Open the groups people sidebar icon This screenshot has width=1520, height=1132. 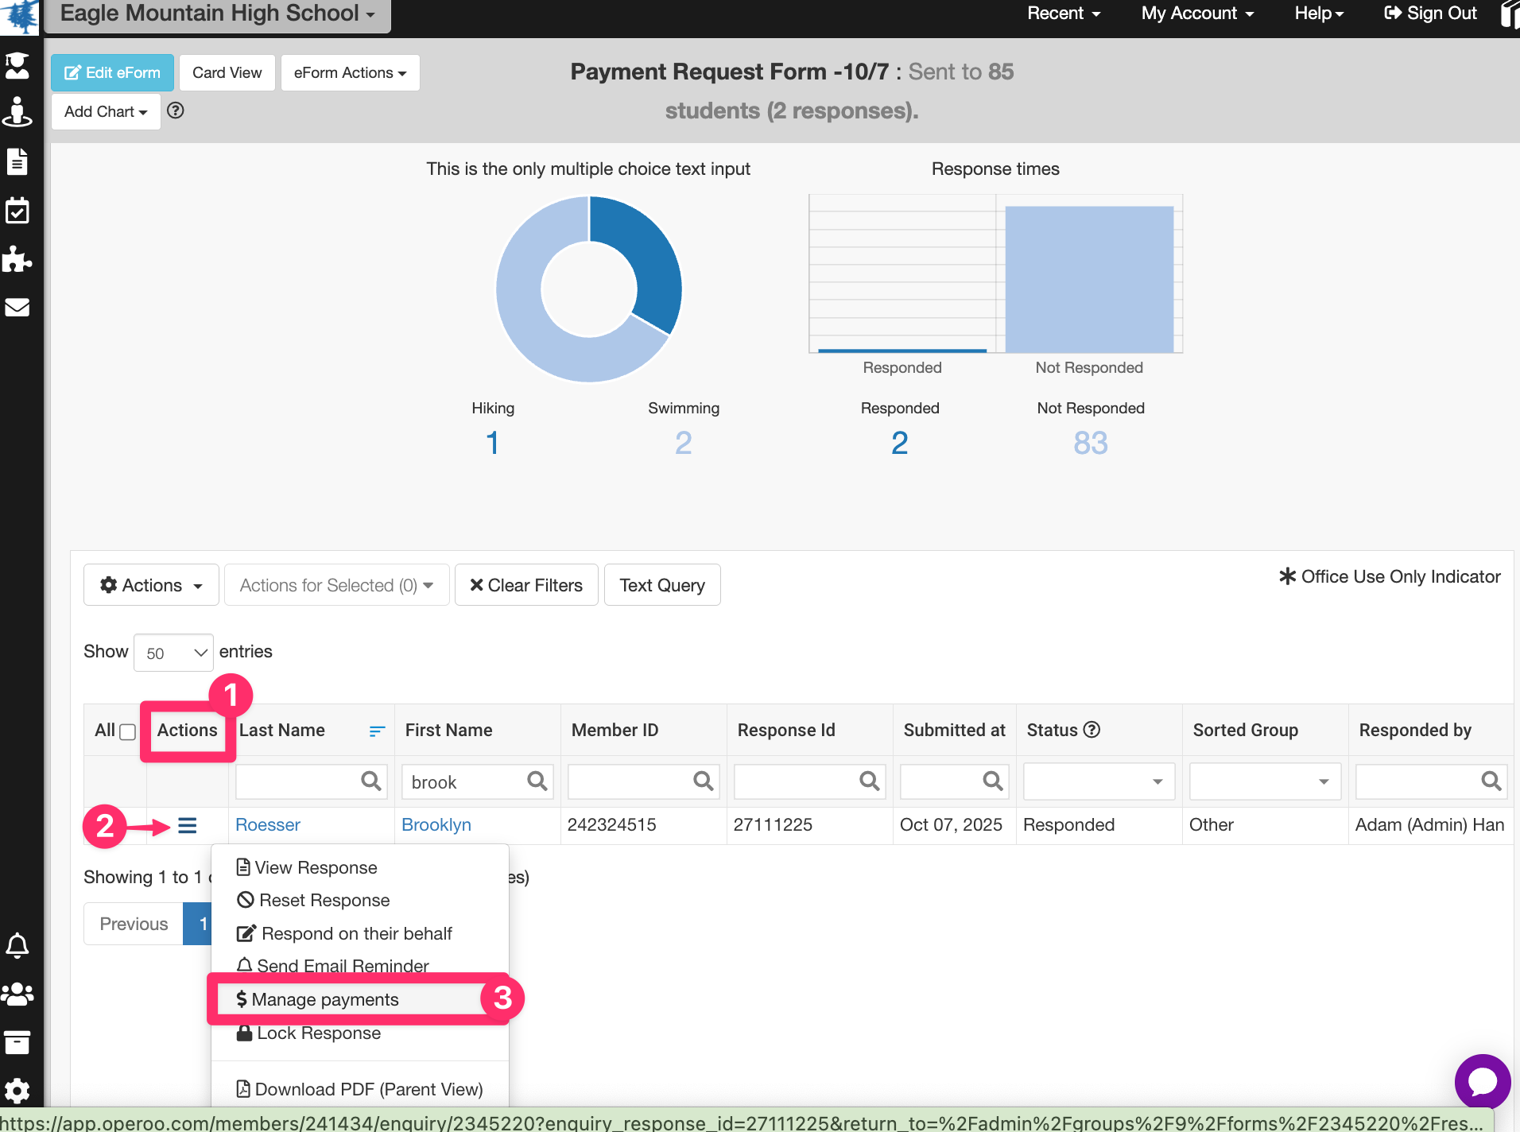coord(17,994)
